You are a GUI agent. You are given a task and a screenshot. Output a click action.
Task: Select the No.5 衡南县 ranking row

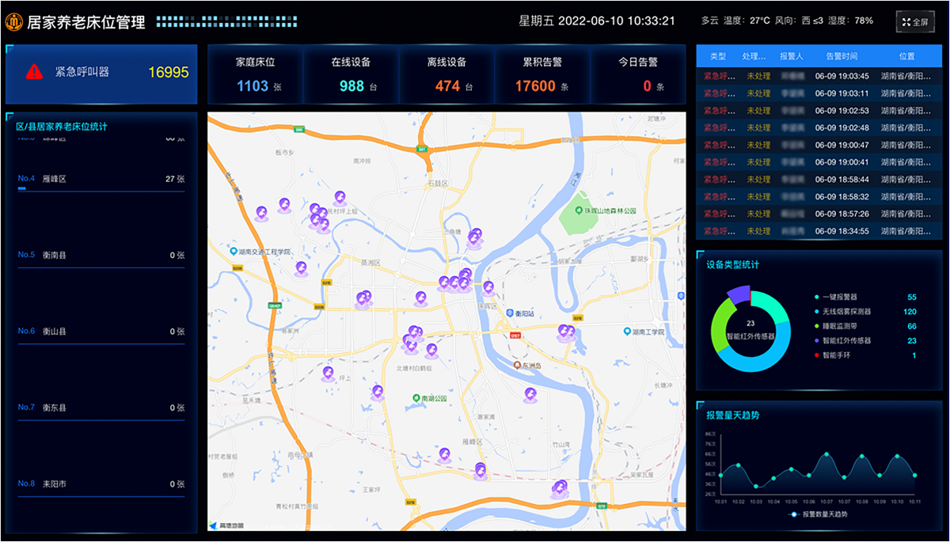tap(101, 259)
